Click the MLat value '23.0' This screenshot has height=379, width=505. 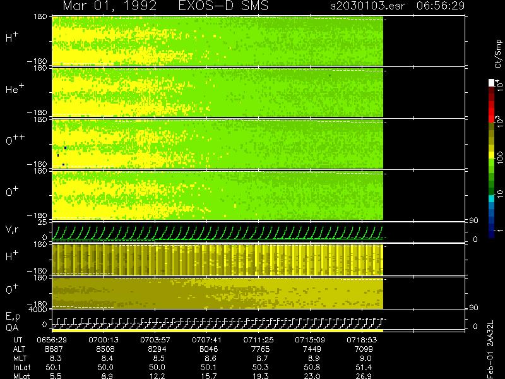[x=312, y=376]
